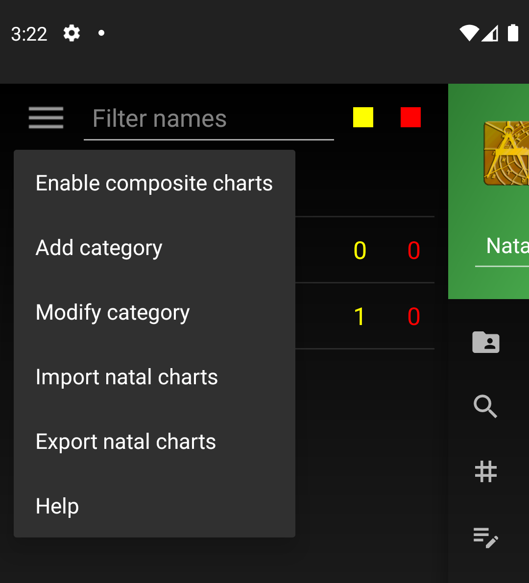The height and width of the screenshot is (583, 529).
Task: Choose Add category from the menu
Action: (x=154, y=248)
